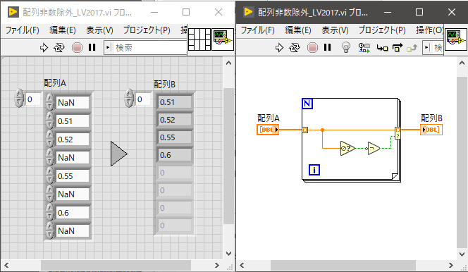This screenshot has height=272, width=468.
Task: Click the 配列B label on block diagram
Action: pyautogui.click(x=431, y=118)
